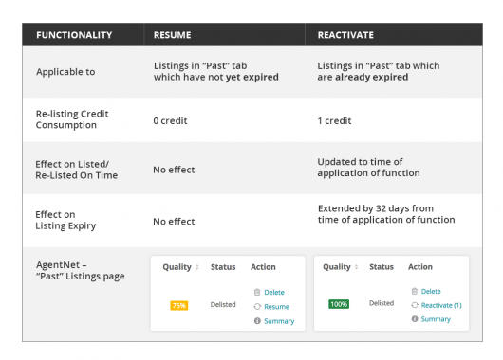Image resolution: width=503 pixels, height=360 pixels.
Task: Click circular arrow icon beside Reactivate (1)
Action: (415, 305)
